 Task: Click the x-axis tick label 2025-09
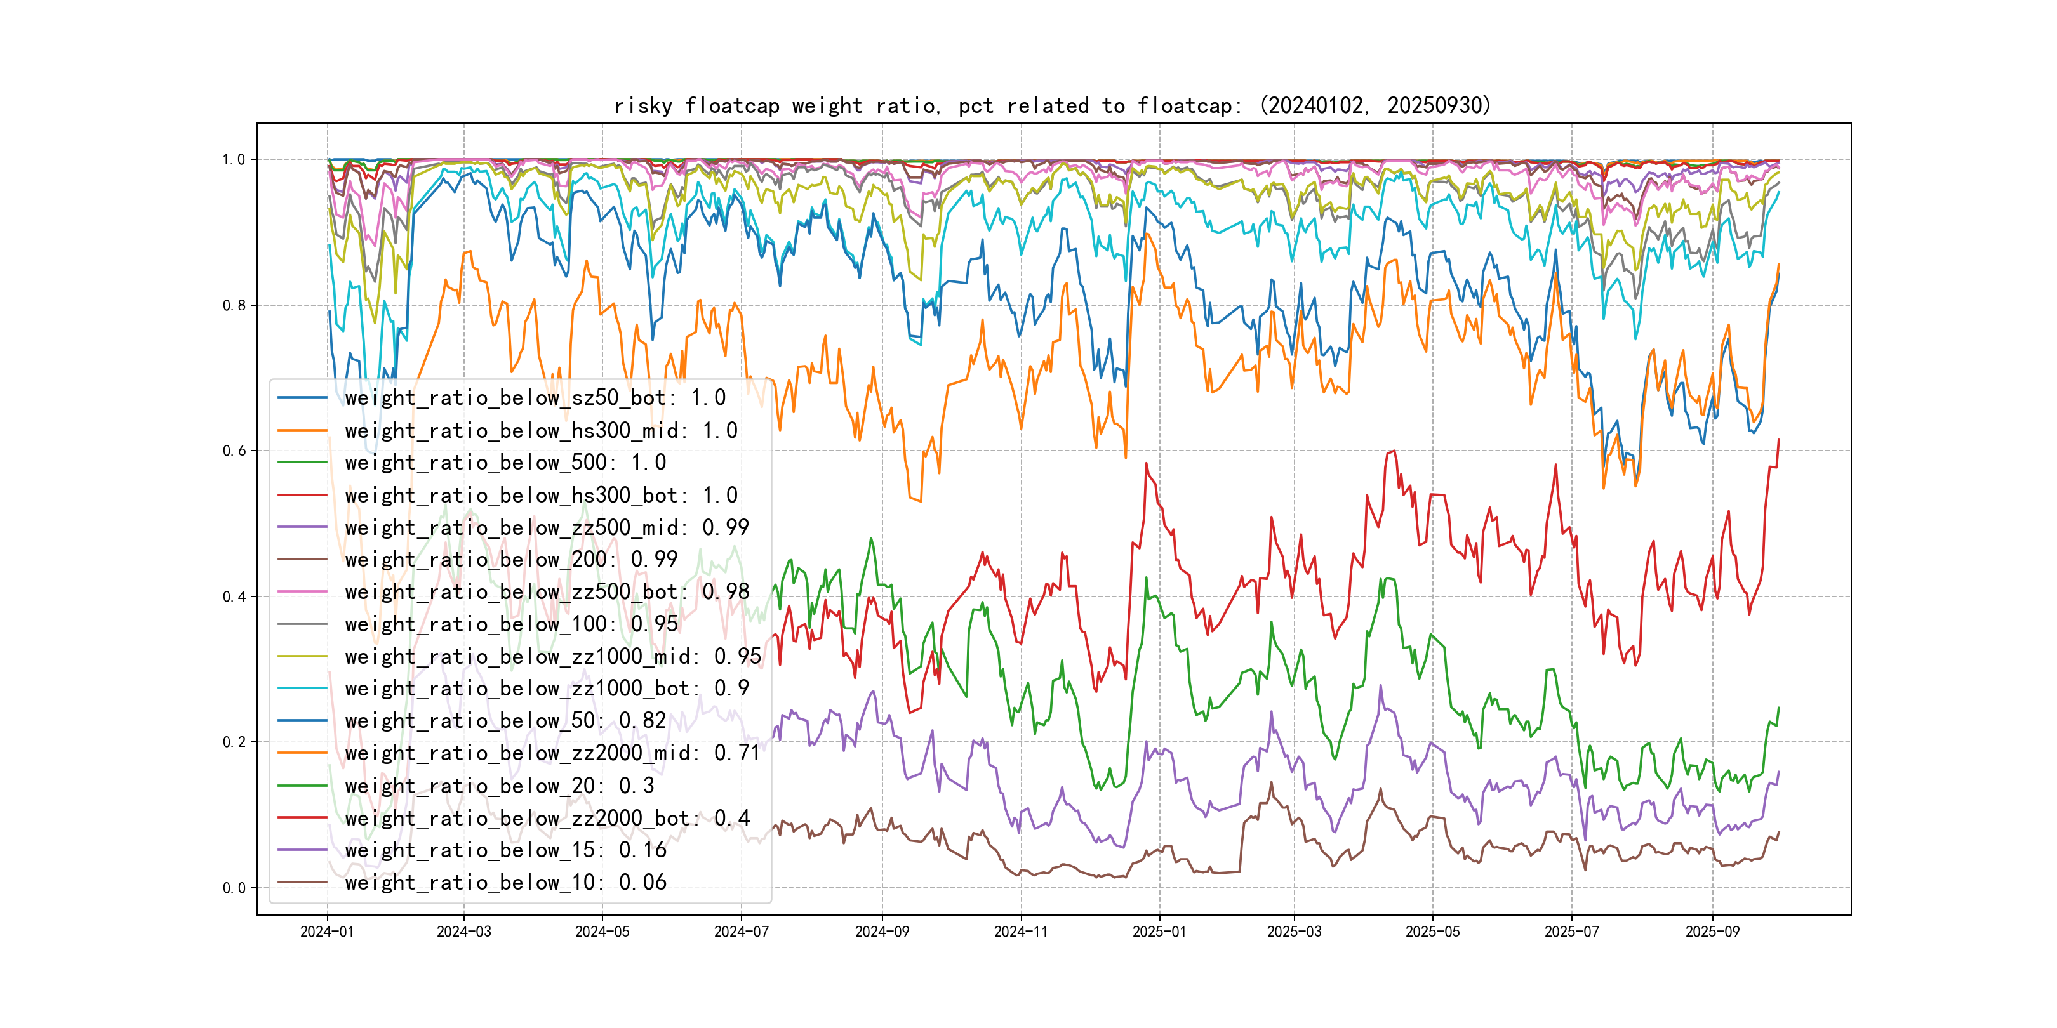(1712, 932)
